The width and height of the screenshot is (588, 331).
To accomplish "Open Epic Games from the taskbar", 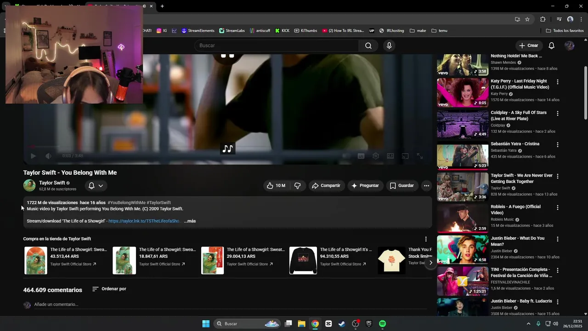I will [x=369, y=324].
